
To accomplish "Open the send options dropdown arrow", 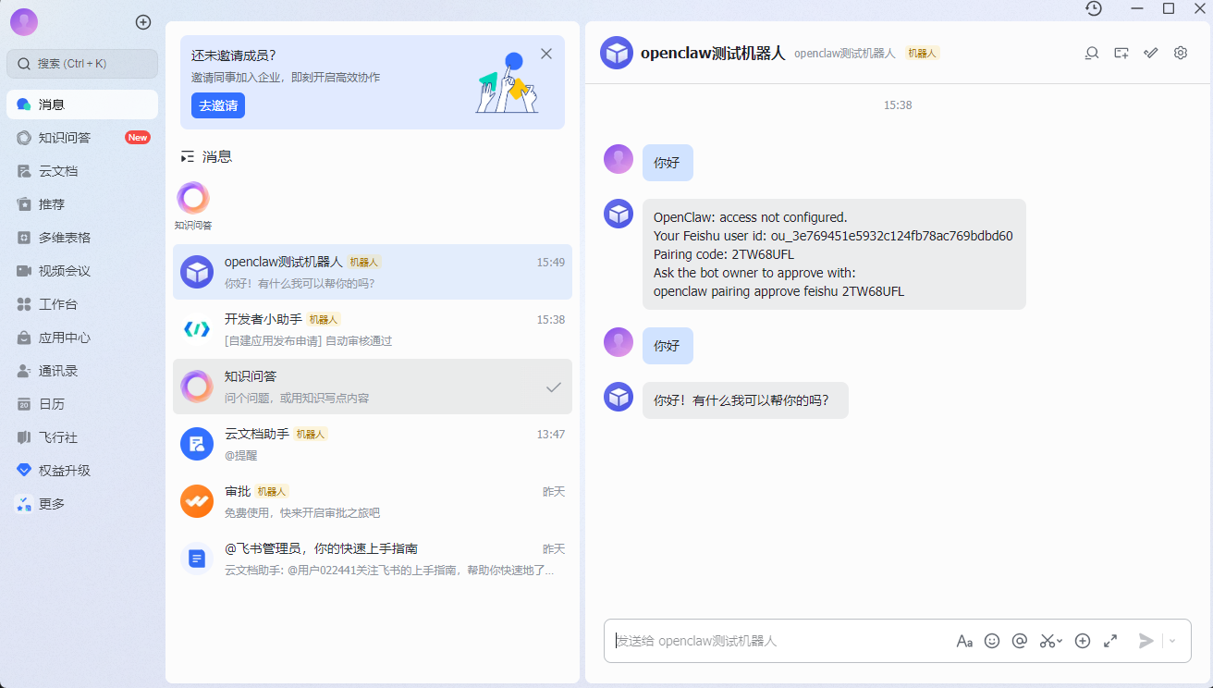I will 1172,641.
